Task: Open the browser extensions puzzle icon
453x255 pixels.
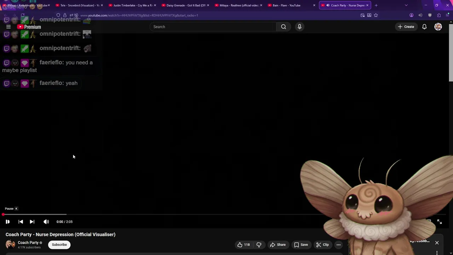Action: 439,15
